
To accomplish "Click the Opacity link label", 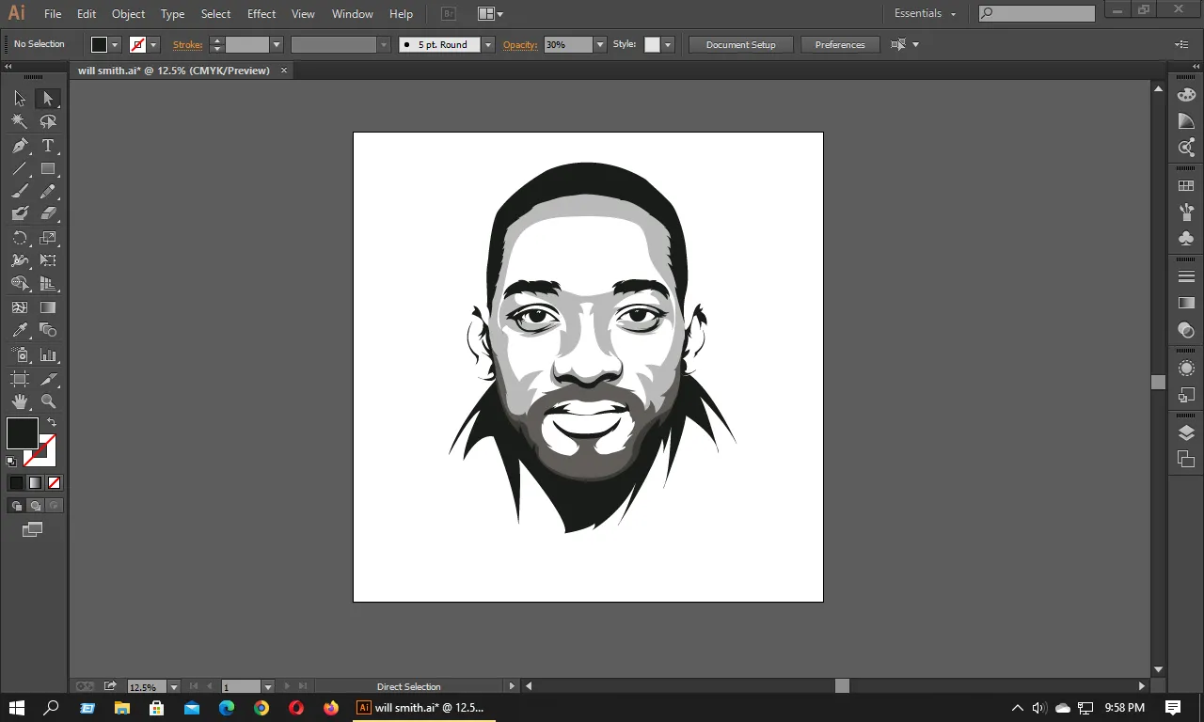I will (520, 44).
